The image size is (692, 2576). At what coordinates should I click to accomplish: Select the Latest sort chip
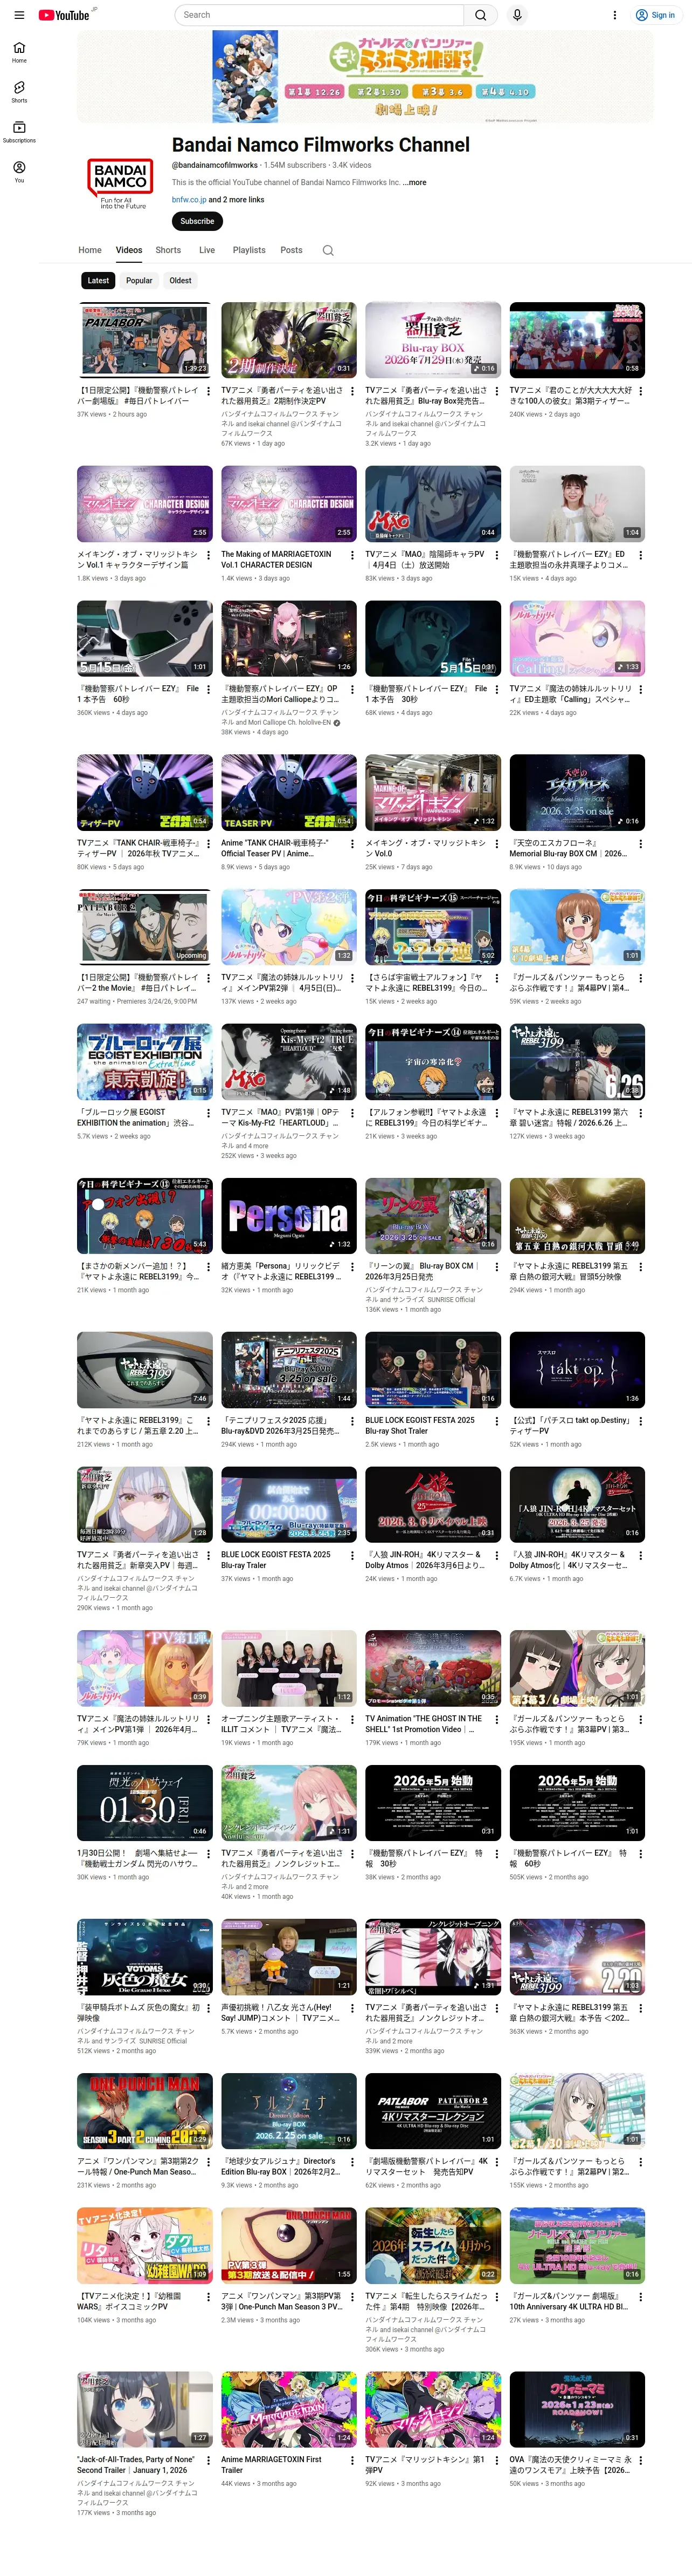98,281
